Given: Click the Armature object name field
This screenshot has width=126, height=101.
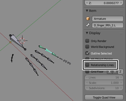Looking at the screenshot, I should coord(108,19).
